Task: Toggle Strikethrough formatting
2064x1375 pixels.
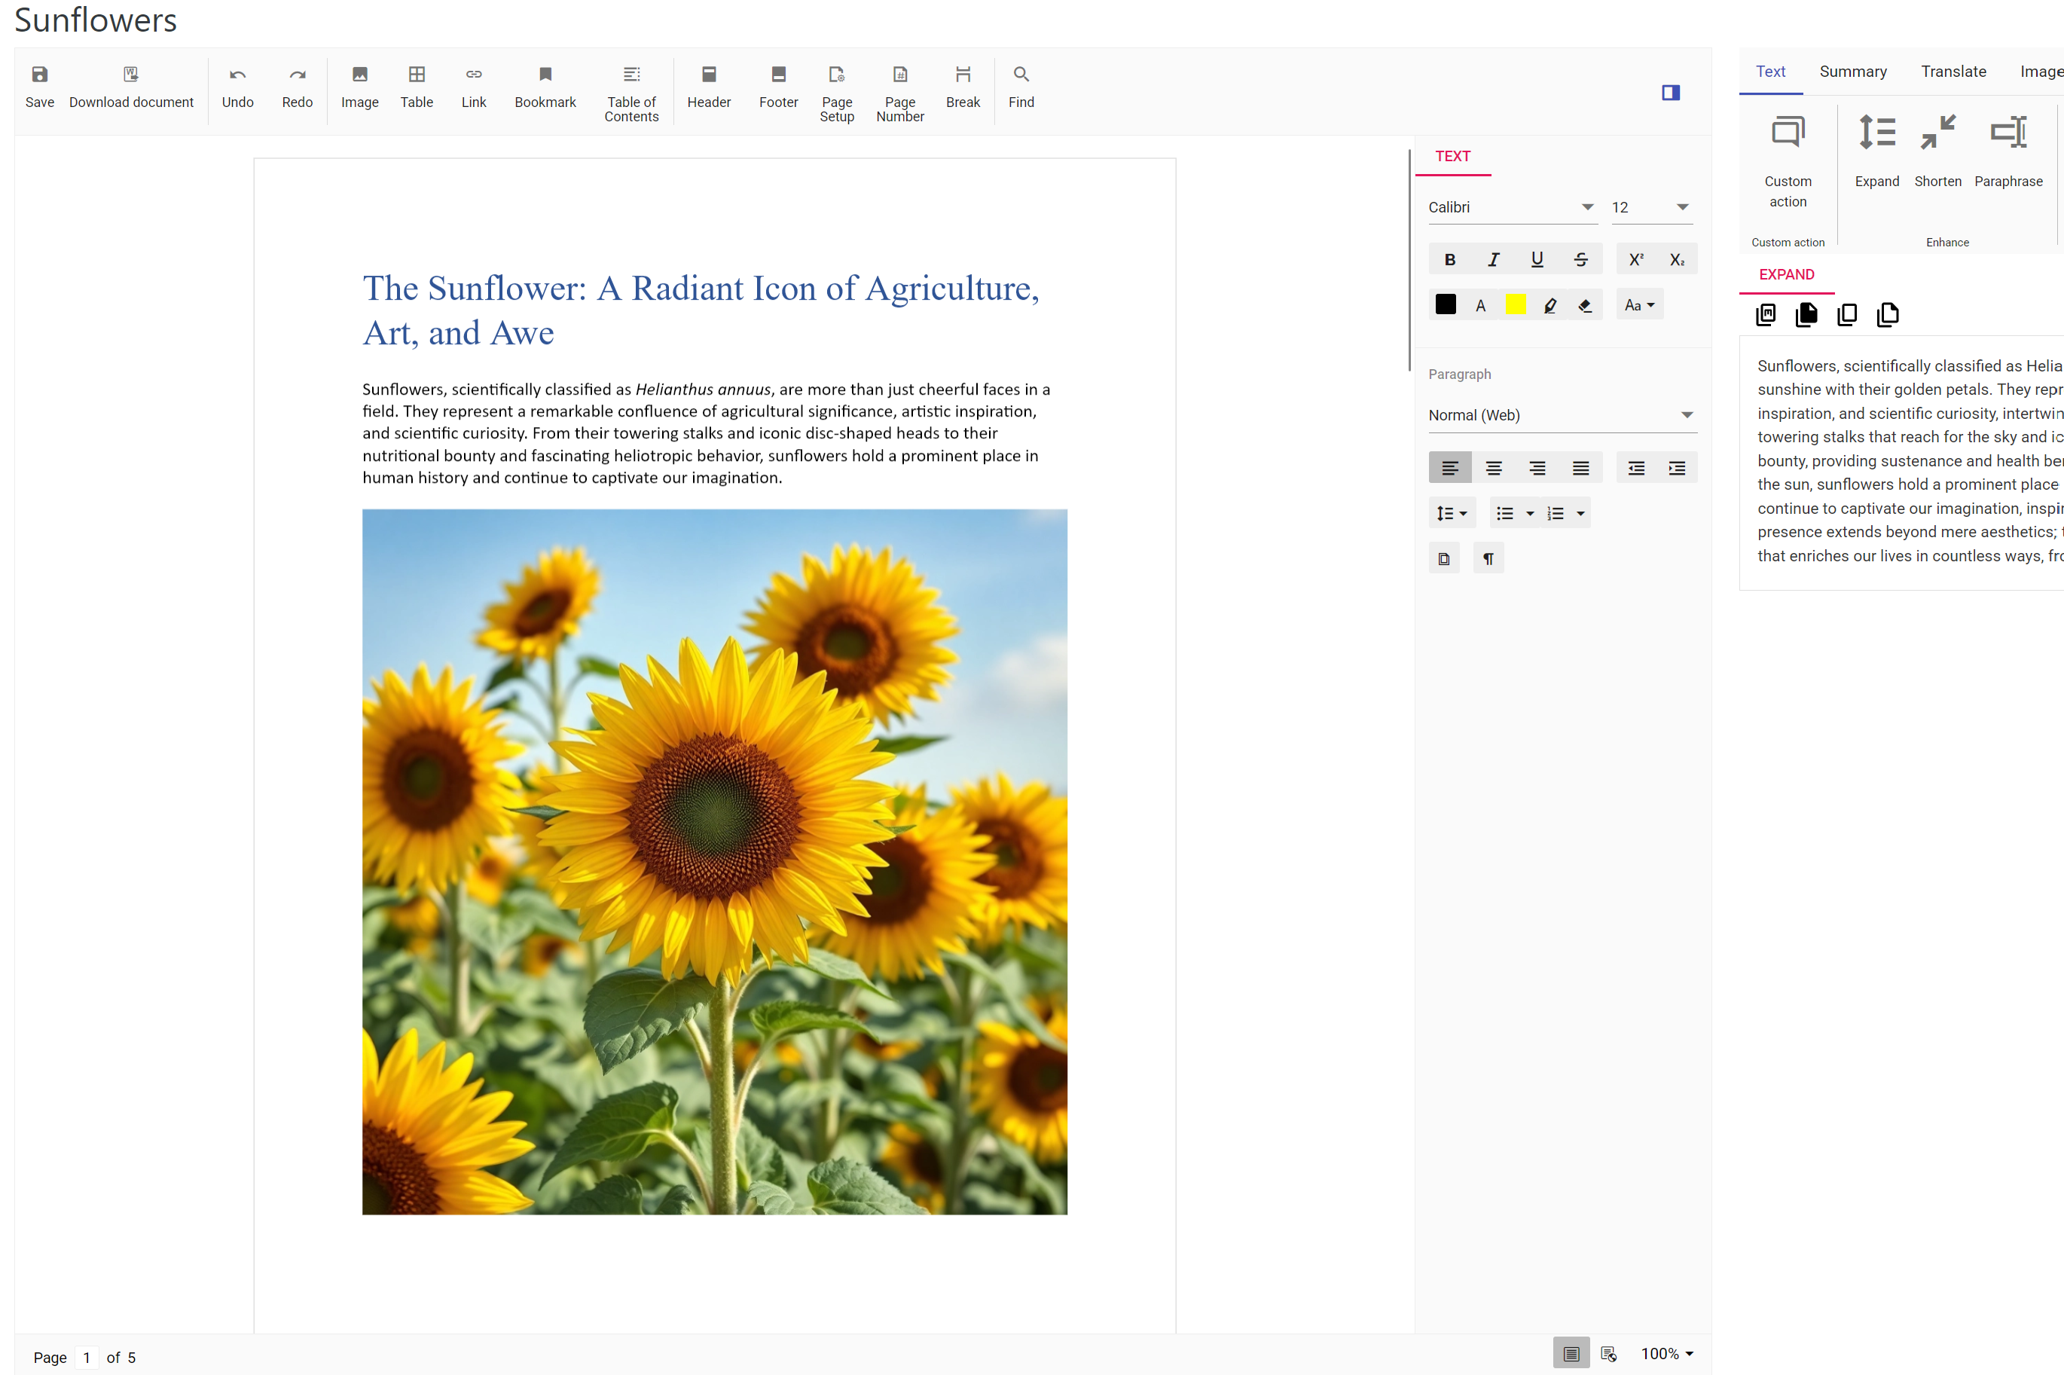Action: 1580,260
